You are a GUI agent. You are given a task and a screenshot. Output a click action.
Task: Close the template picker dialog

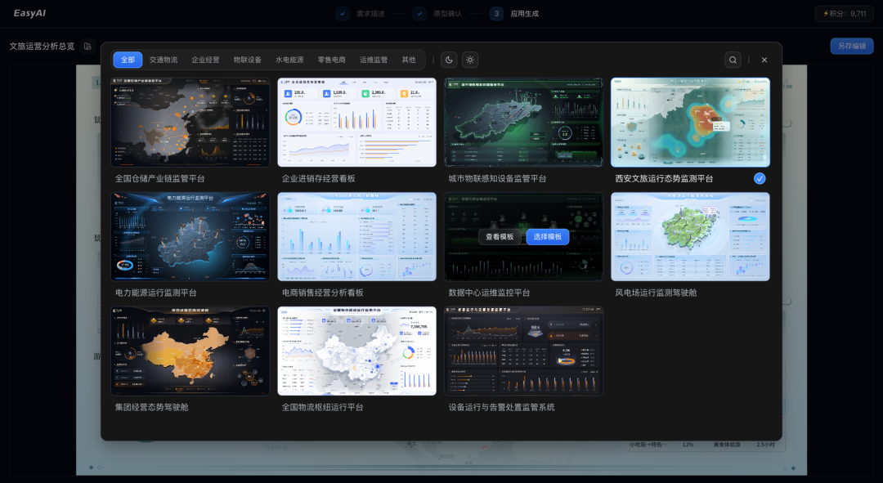pos(764,60)
